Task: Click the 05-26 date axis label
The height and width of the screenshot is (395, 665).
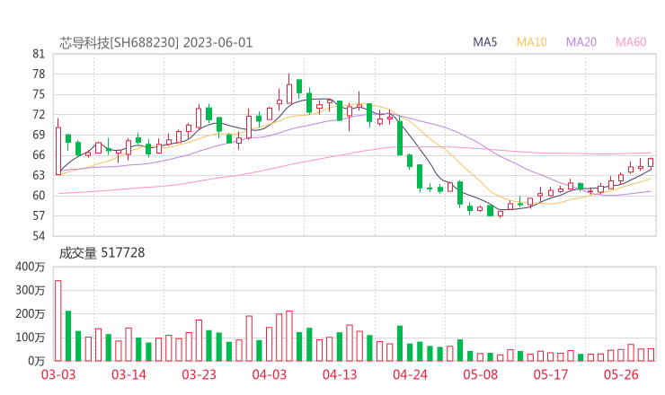Action: (621, 374)
